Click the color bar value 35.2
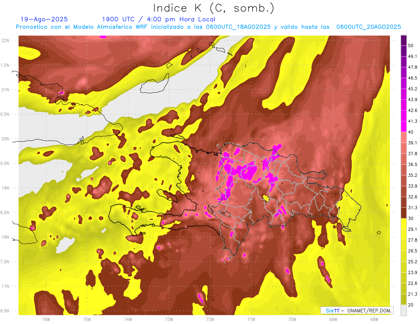 pyautogui.click(x=413, y=175)
